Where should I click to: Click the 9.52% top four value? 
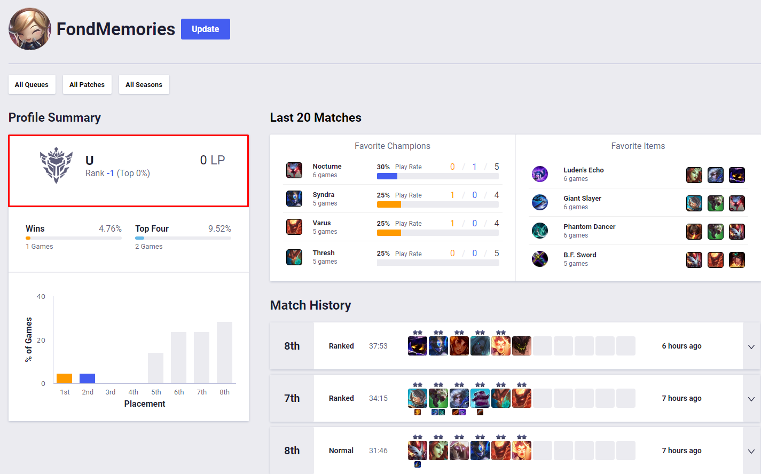219,228
